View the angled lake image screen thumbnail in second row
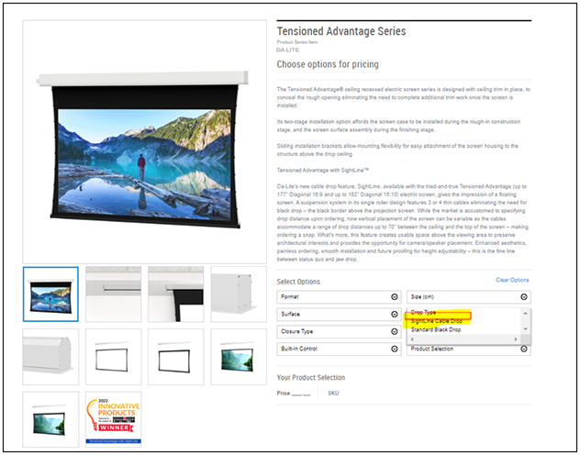Screen dimensions: 580x455 [239, 357]
